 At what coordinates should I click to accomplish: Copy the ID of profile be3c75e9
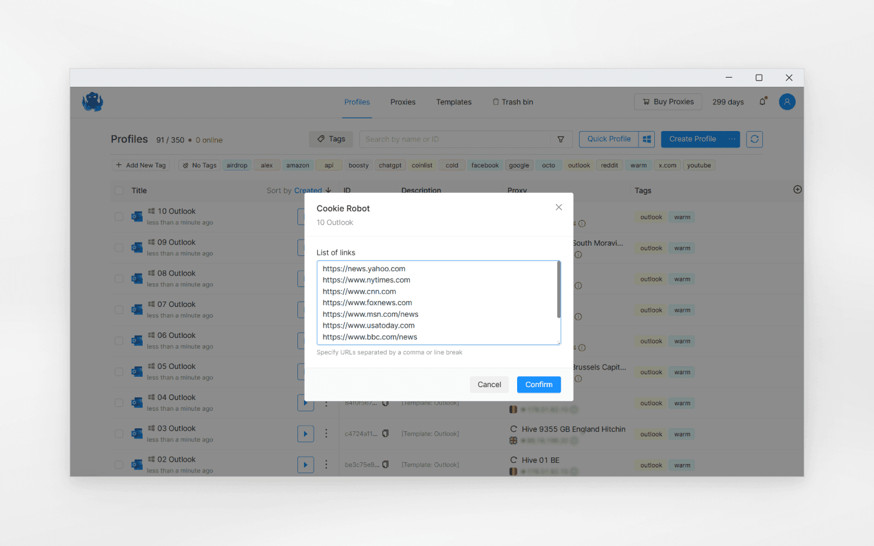click(x=387, y=464)
